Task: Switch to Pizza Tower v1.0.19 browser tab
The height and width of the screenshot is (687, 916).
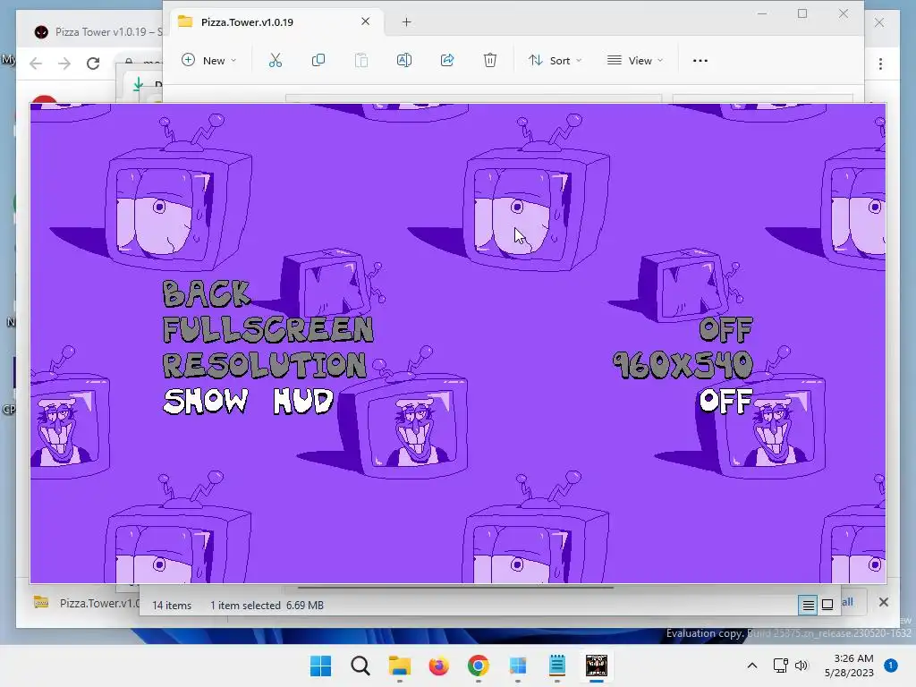Action: click(98, 32)
